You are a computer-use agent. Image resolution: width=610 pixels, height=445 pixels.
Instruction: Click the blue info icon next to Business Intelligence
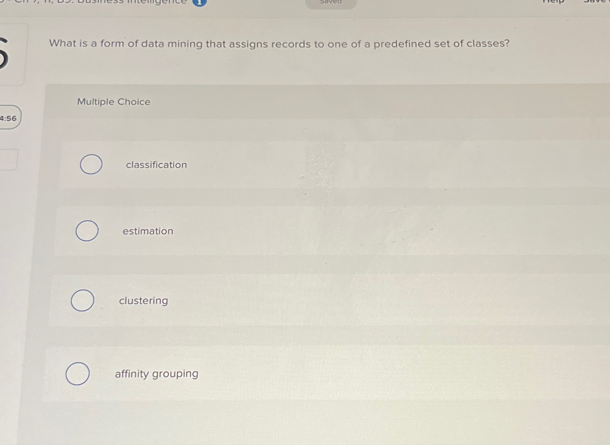click(199, 2)
